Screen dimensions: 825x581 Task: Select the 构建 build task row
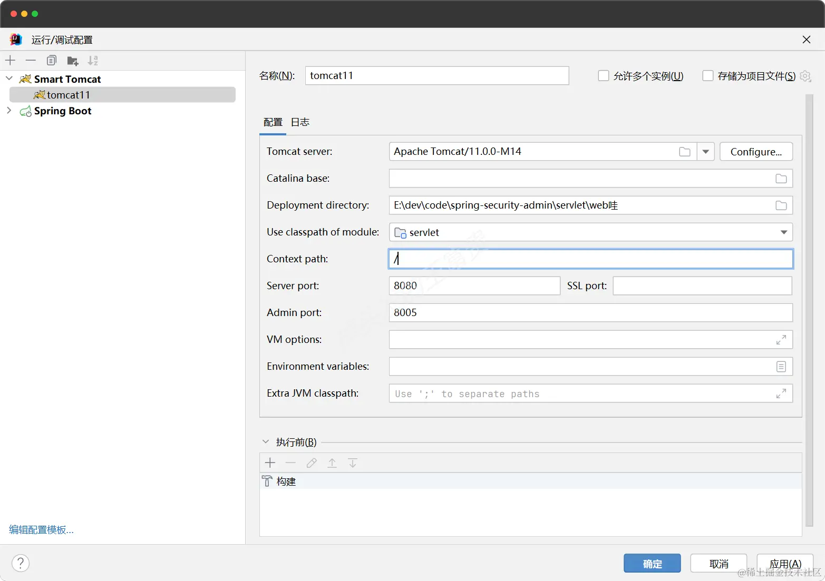coord(531,481)
